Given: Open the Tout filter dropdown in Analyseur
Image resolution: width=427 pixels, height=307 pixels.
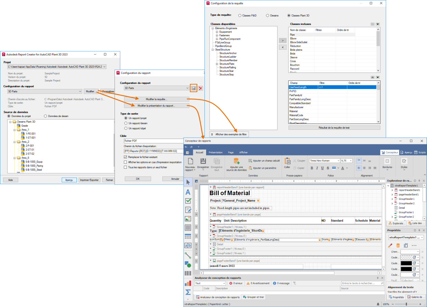Looking at the screenshot, I should point(224,283).
